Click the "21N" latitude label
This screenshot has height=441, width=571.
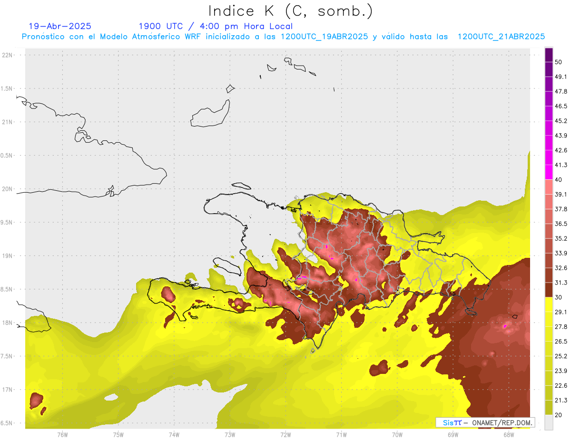(x=7, y=122)
